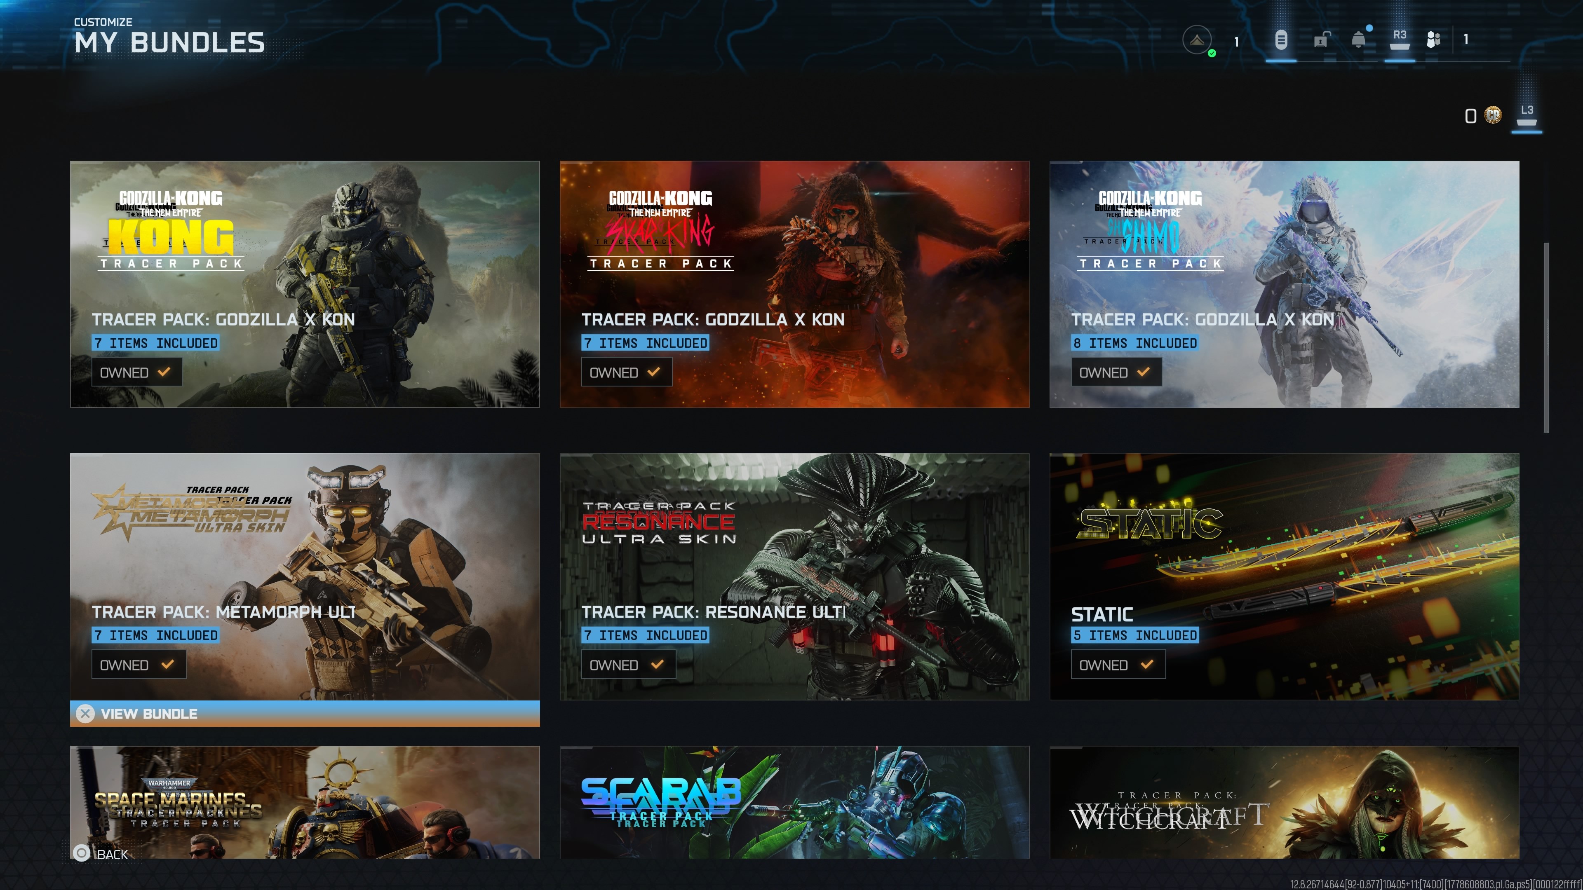The height and width of the screenshot is (890, 1583).
Task: Open the Skar King Tracer Pack card
Action: [x=794, y=284]
